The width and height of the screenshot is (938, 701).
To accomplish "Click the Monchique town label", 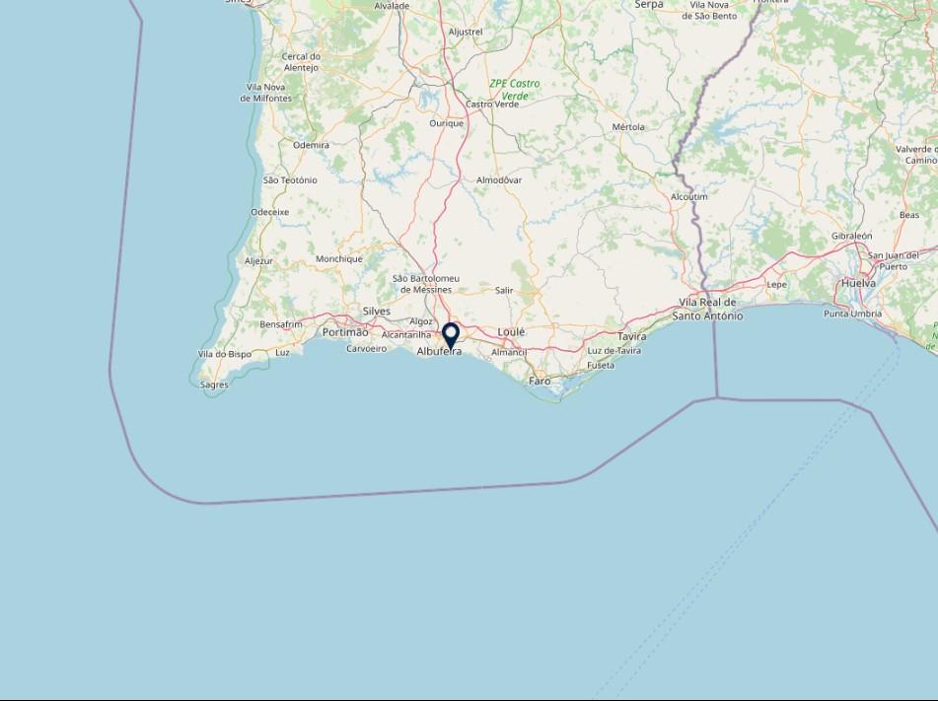I will (x=339, y=259).
